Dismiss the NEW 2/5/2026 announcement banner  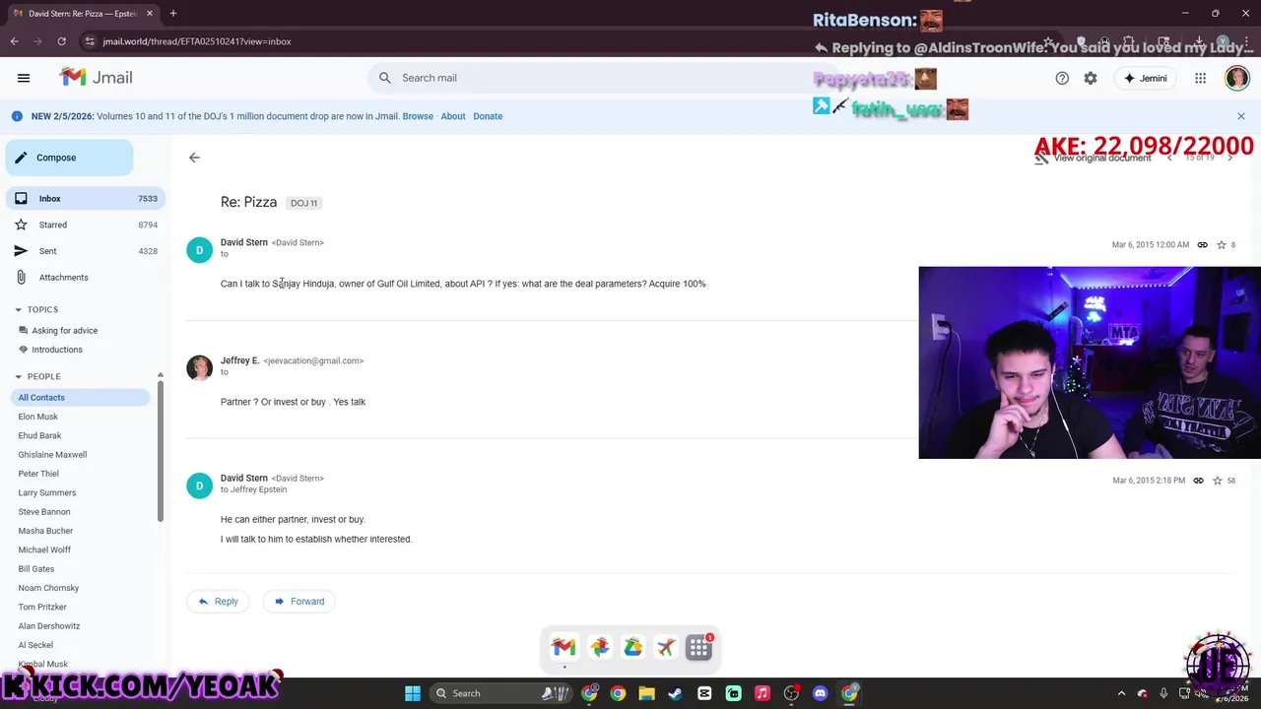(x=1240, y=116)
